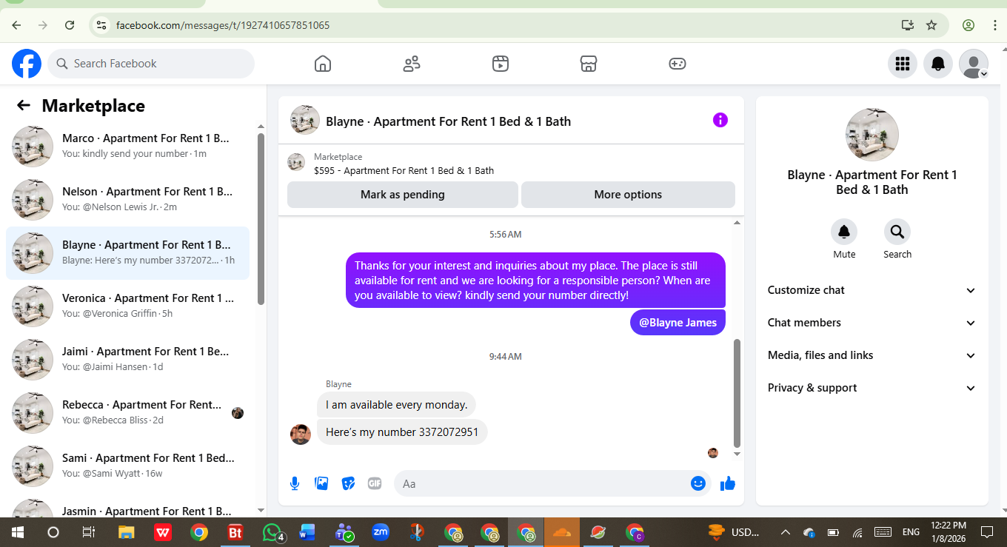The width and height of the screenshot is (1007, 547).
Task: Open the Reels video icon in navigation
Action: point(501,64)
